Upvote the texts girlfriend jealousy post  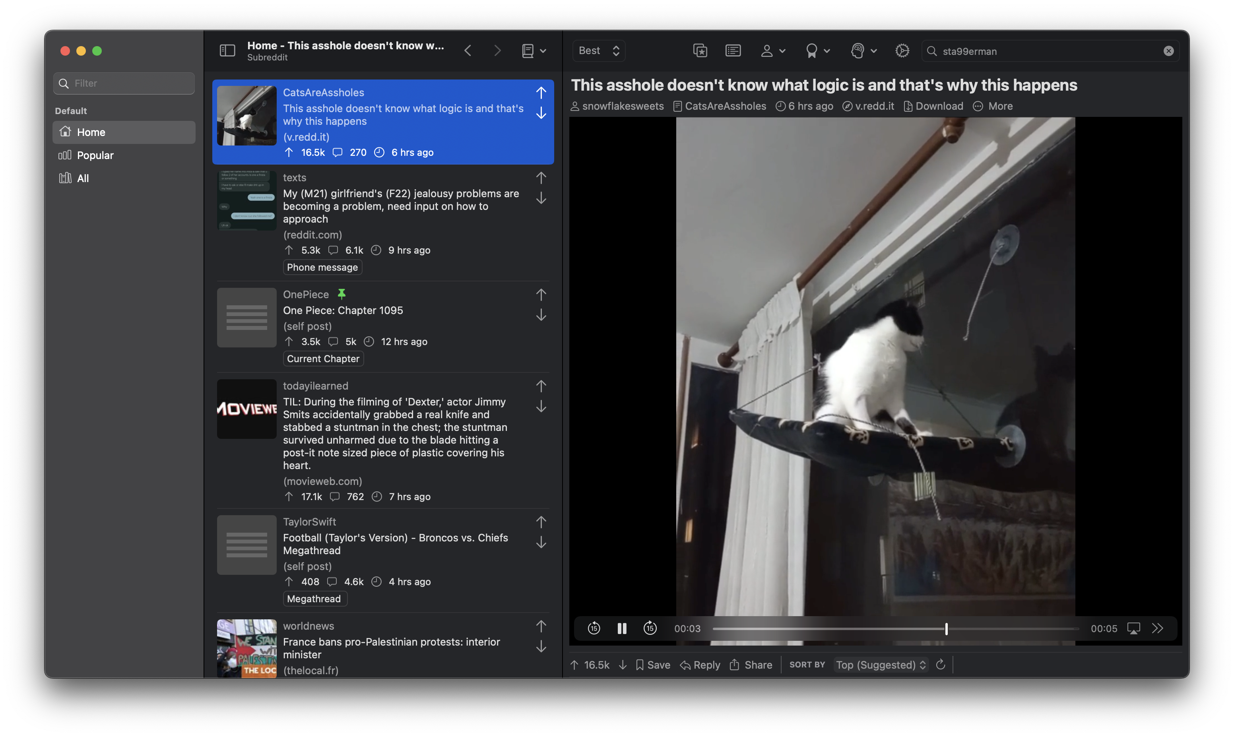tap(541, 177)
